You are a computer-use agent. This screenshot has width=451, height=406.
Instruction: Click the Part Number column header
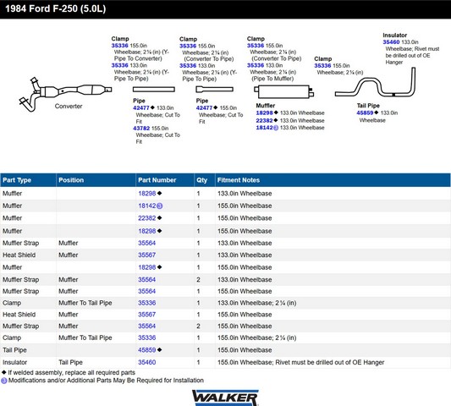[x=165, y=180]
